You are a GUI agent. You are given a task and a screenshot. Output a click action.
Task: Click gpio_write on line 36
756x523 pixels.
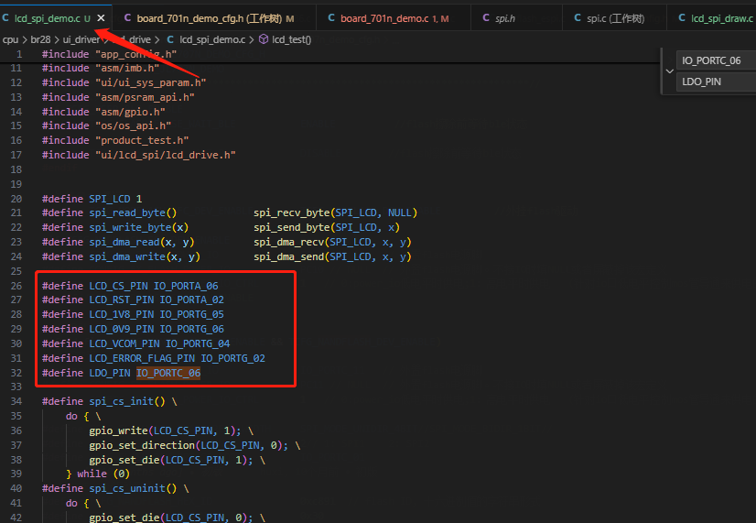tap(119, 430)
